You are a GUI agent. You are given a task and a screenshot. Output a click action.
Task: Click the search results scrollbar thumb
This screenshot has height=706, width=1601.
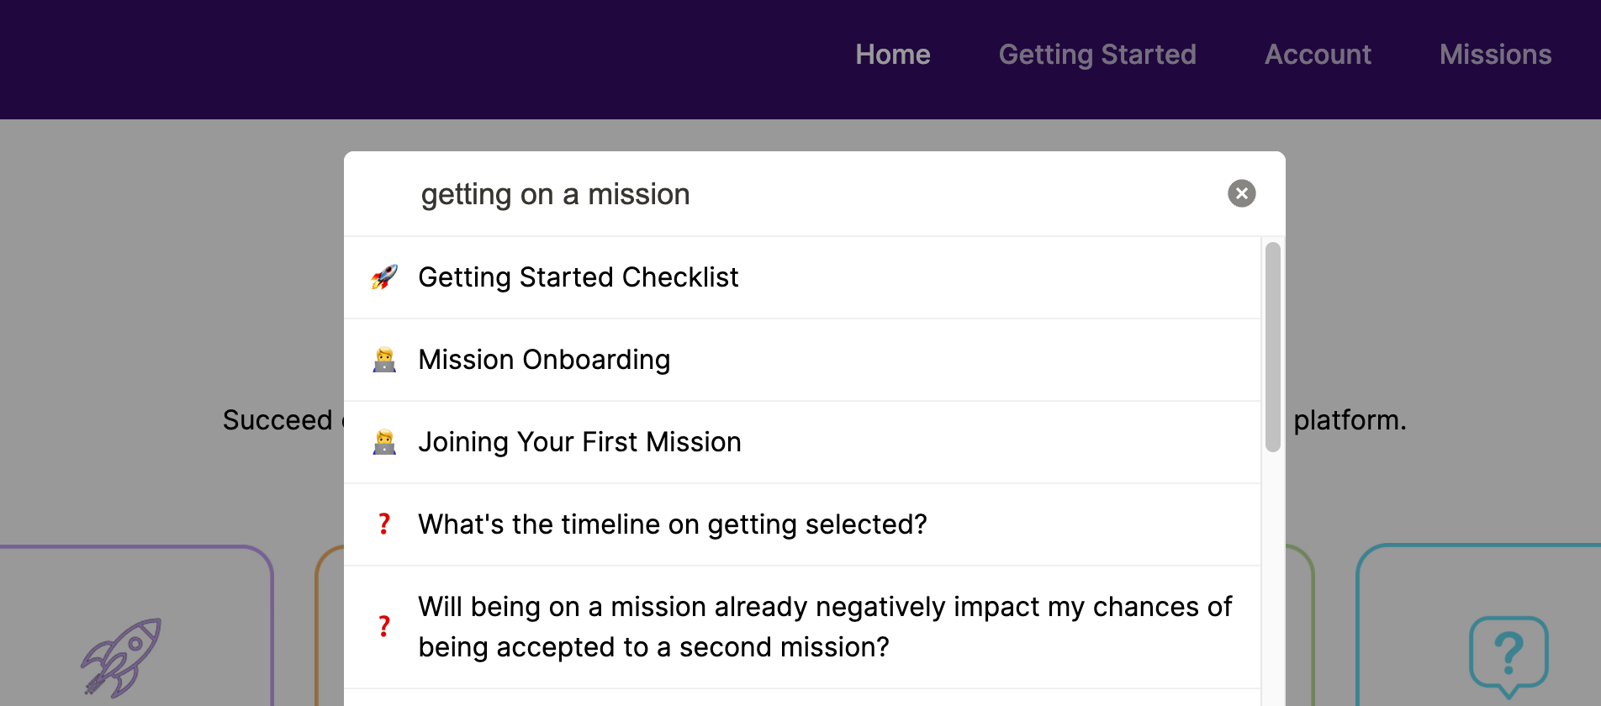point(1272,346)
